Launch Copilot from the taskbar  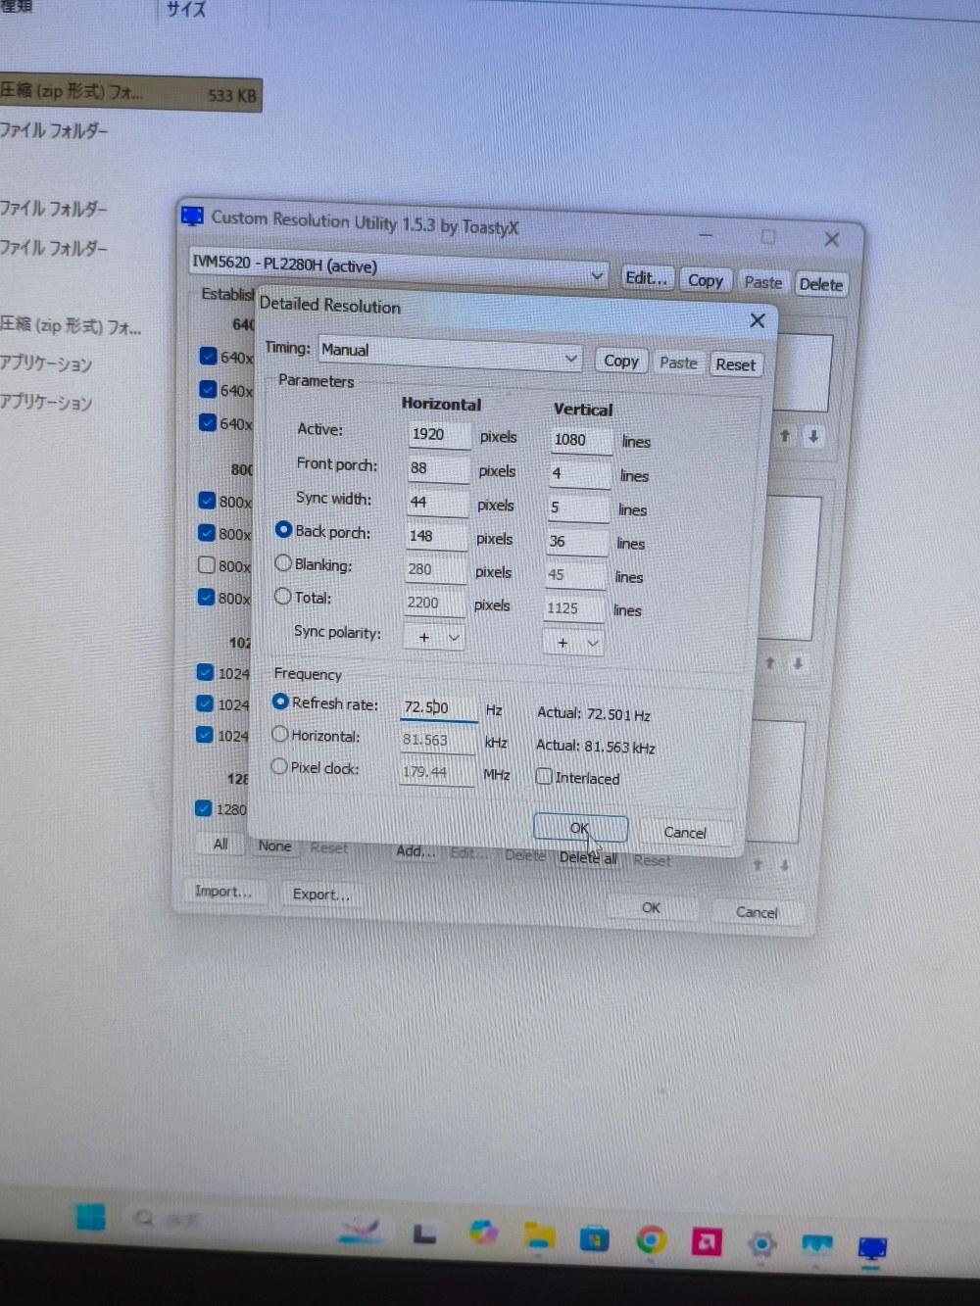[482, 1233]
